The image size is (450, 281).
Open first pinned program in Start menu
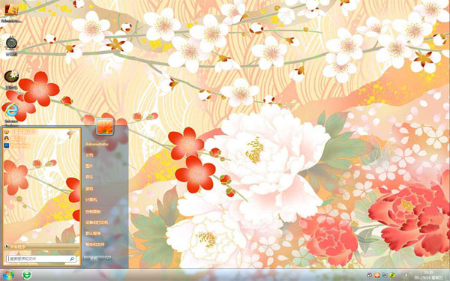[20, 132]
